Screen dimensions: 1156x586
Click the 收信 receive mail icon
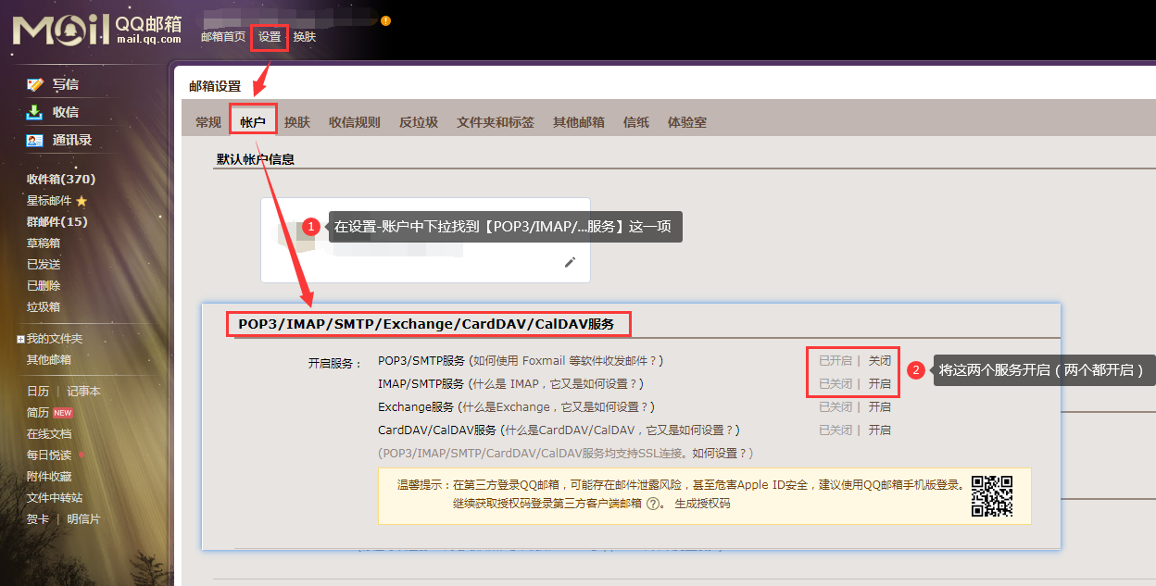click(35, 112)
